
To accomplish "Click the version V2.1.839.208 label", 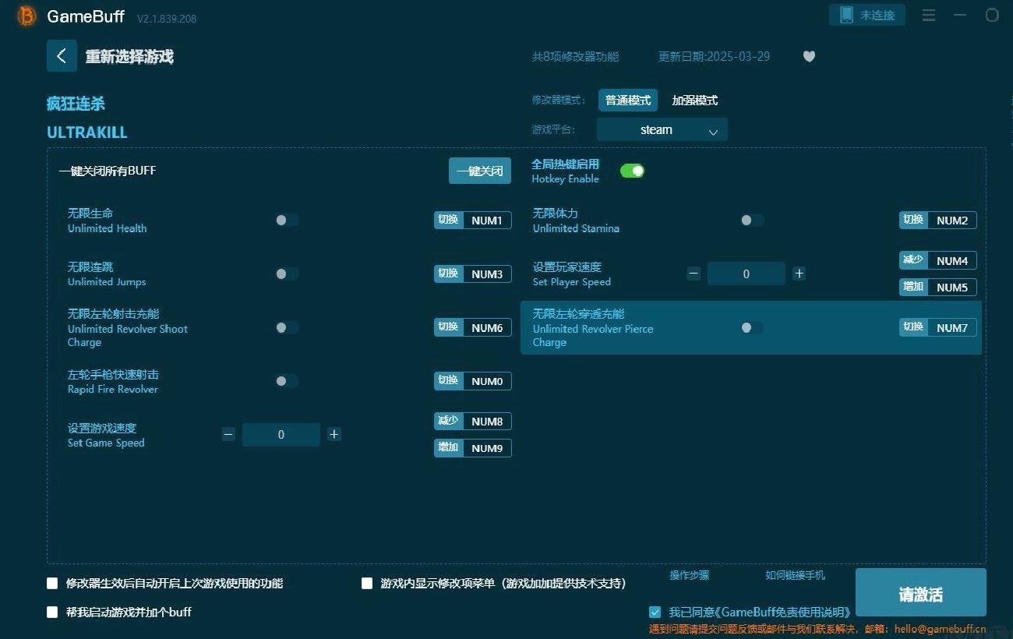I will point(167,18).
